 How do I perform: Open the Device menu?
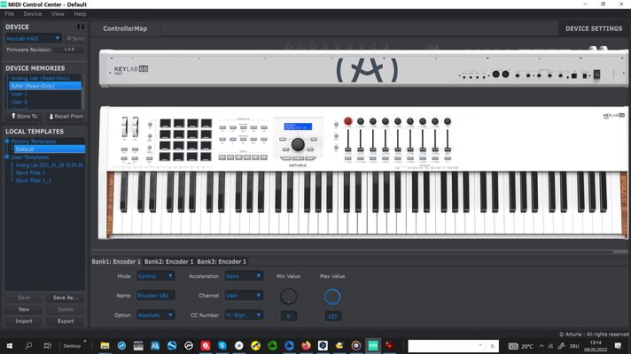pos(33,13)
